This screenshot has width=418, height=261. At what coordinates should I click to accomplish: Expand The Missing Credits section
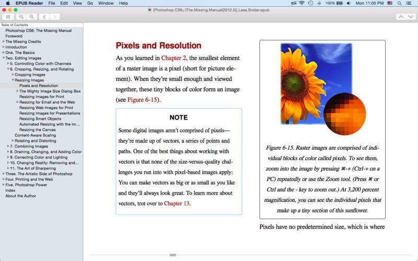tap(4, 41)
